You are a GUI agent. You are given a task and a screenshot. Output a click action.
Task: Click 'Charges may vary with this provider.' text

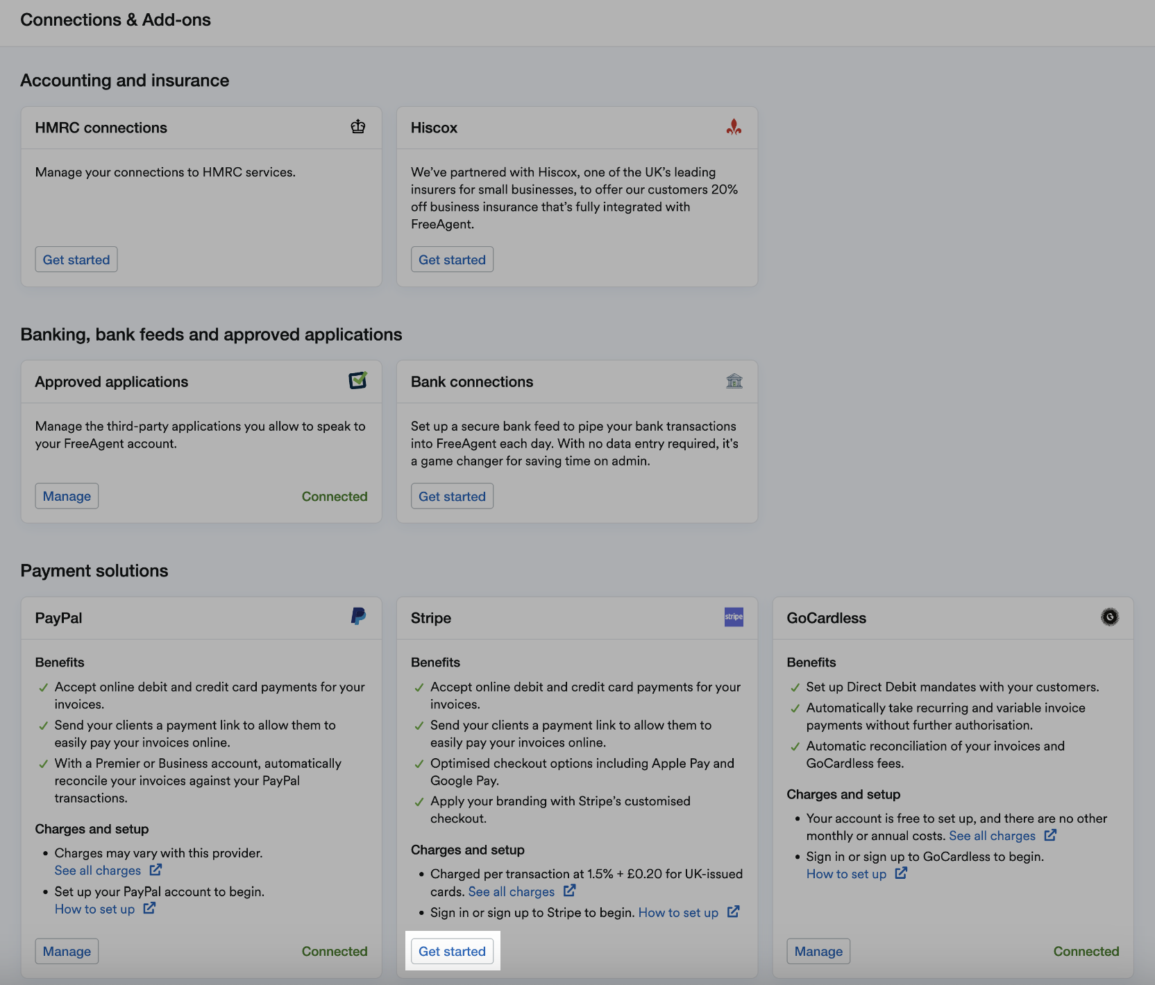coord(159,853)
